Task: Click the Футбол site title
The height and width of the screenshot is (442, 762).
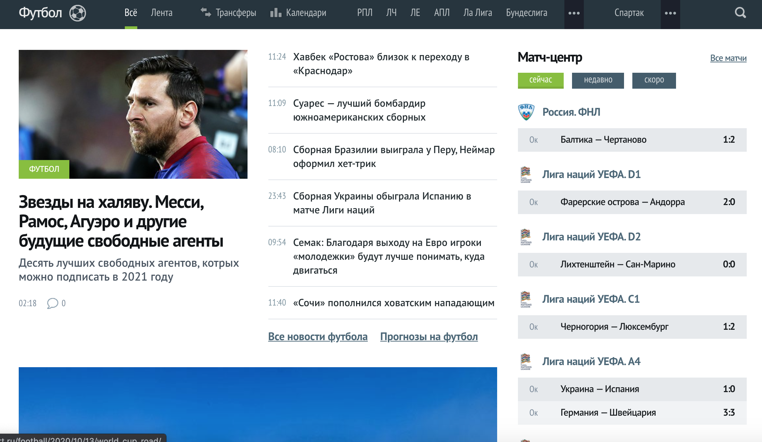Action: pos(40,13)
